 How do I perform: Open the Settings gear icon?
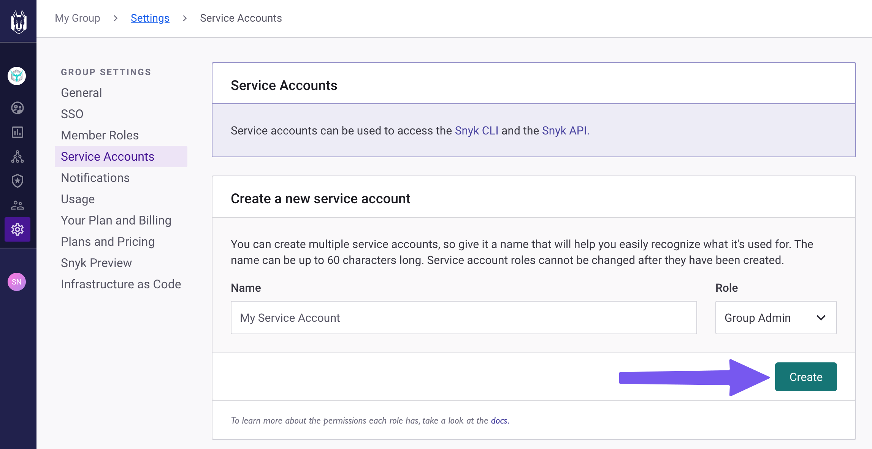(x=18, y=229)
